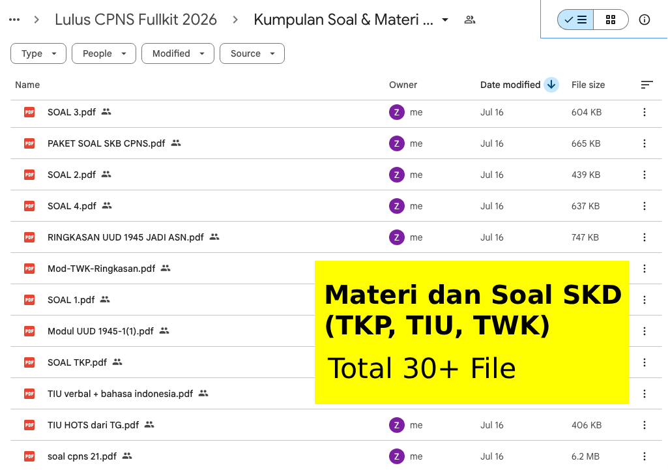Click the owner avatar in SOAL 2.pdf row
The height and width of the screenshot is (470, 668).
coord(397,175)
